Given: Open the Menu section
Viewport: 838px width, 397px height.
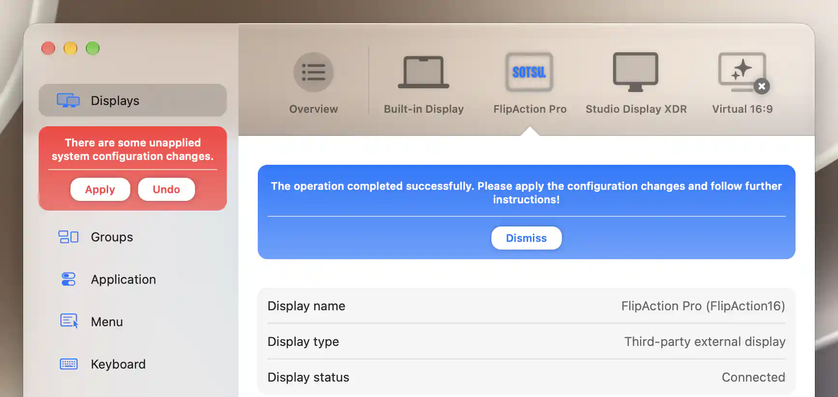Looking at the screenshot, I should coord(133,322).
